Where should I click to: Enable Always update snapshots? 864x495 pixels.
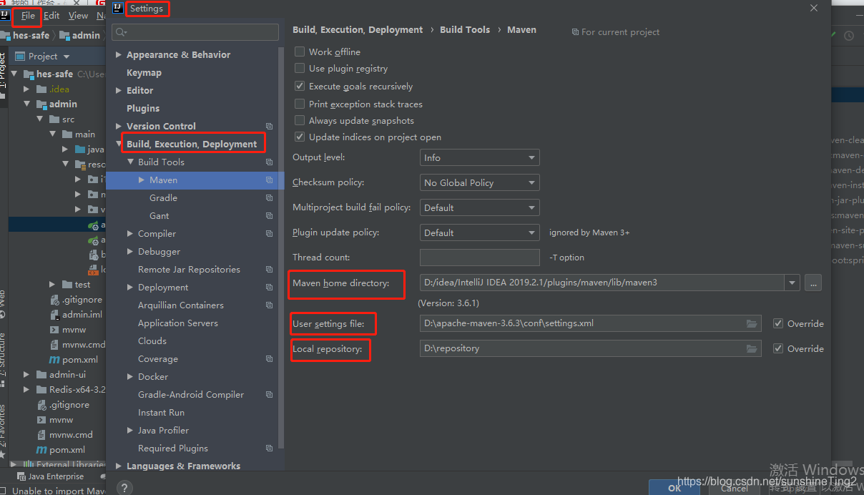[300, 120]
